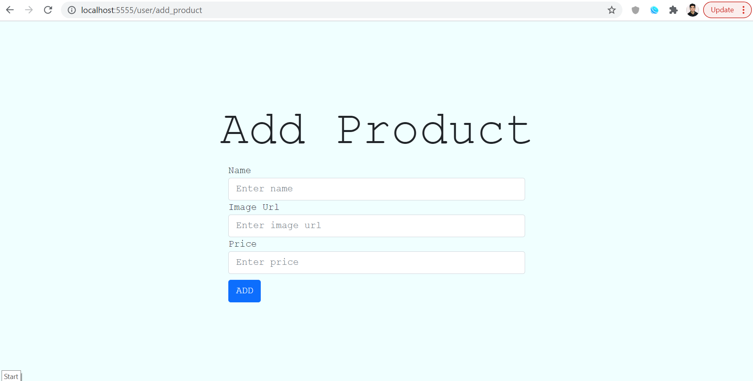This screenshot has height=381, width=753.
Task: Click the ADD button to submit
Action: coord(244,291)
